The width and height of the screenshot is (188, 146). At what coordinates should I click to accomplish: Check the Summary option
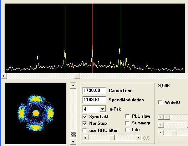(127, 123)
